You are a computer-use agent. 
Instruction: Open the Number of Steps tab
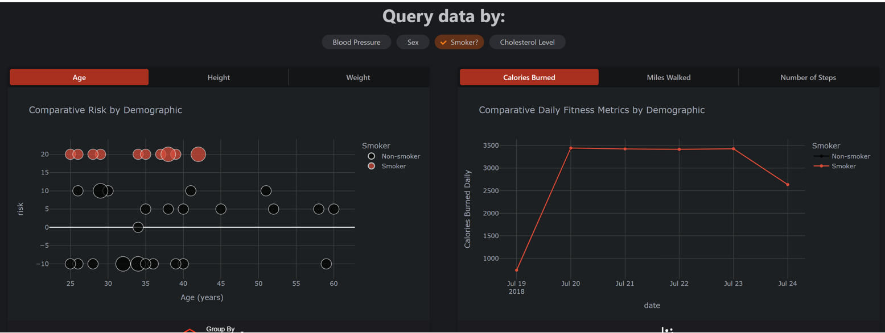808,77
